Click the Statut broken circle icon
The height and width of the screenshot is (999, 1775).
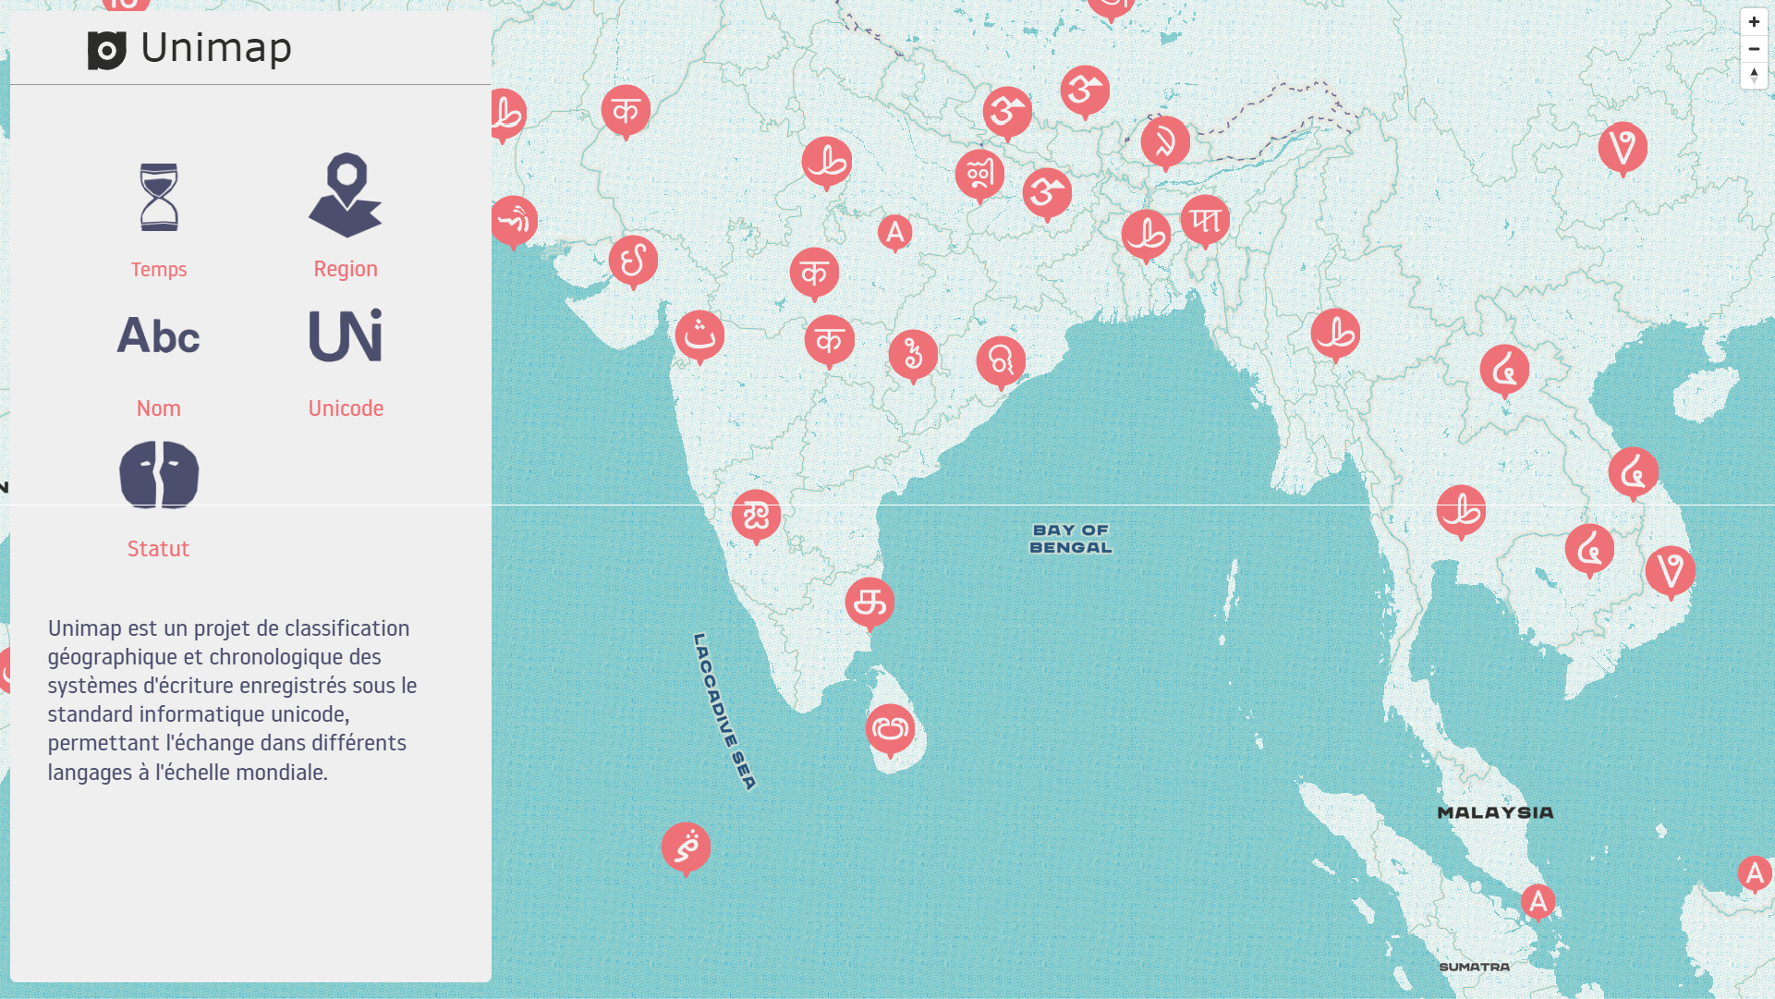point(159,475)
